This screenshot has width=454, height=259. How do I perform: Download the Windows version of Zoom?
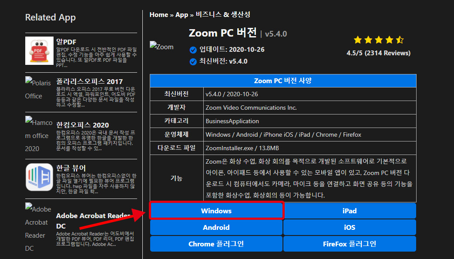tap(216, 211)
